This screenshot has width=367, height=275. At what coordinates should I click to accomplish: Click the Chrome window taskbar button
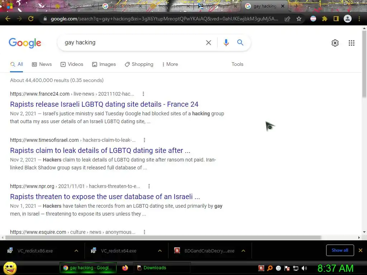(88, 268)
